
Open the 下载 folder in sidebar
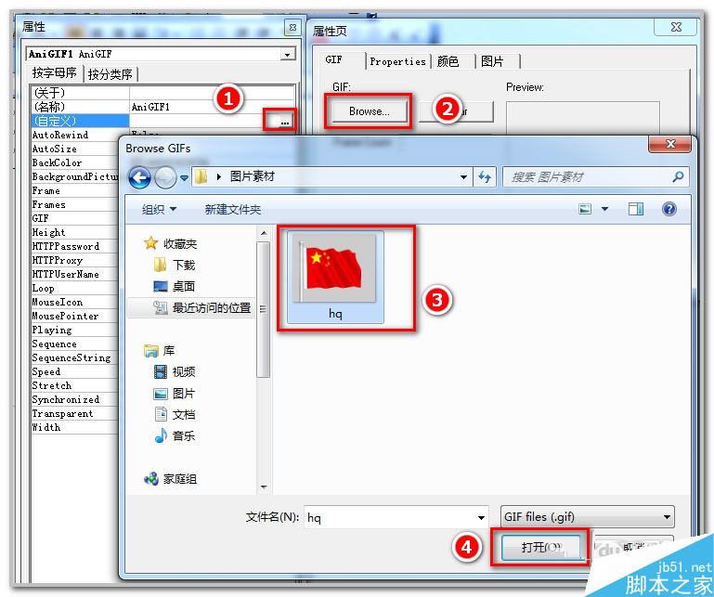click(x=175, y=265)
